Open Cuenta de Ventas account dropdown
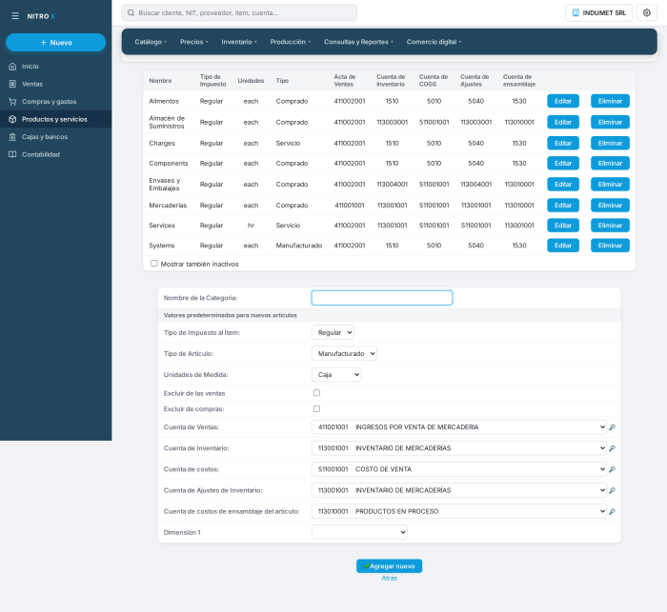Screen dimensions: 667x612 coord(459,427)
